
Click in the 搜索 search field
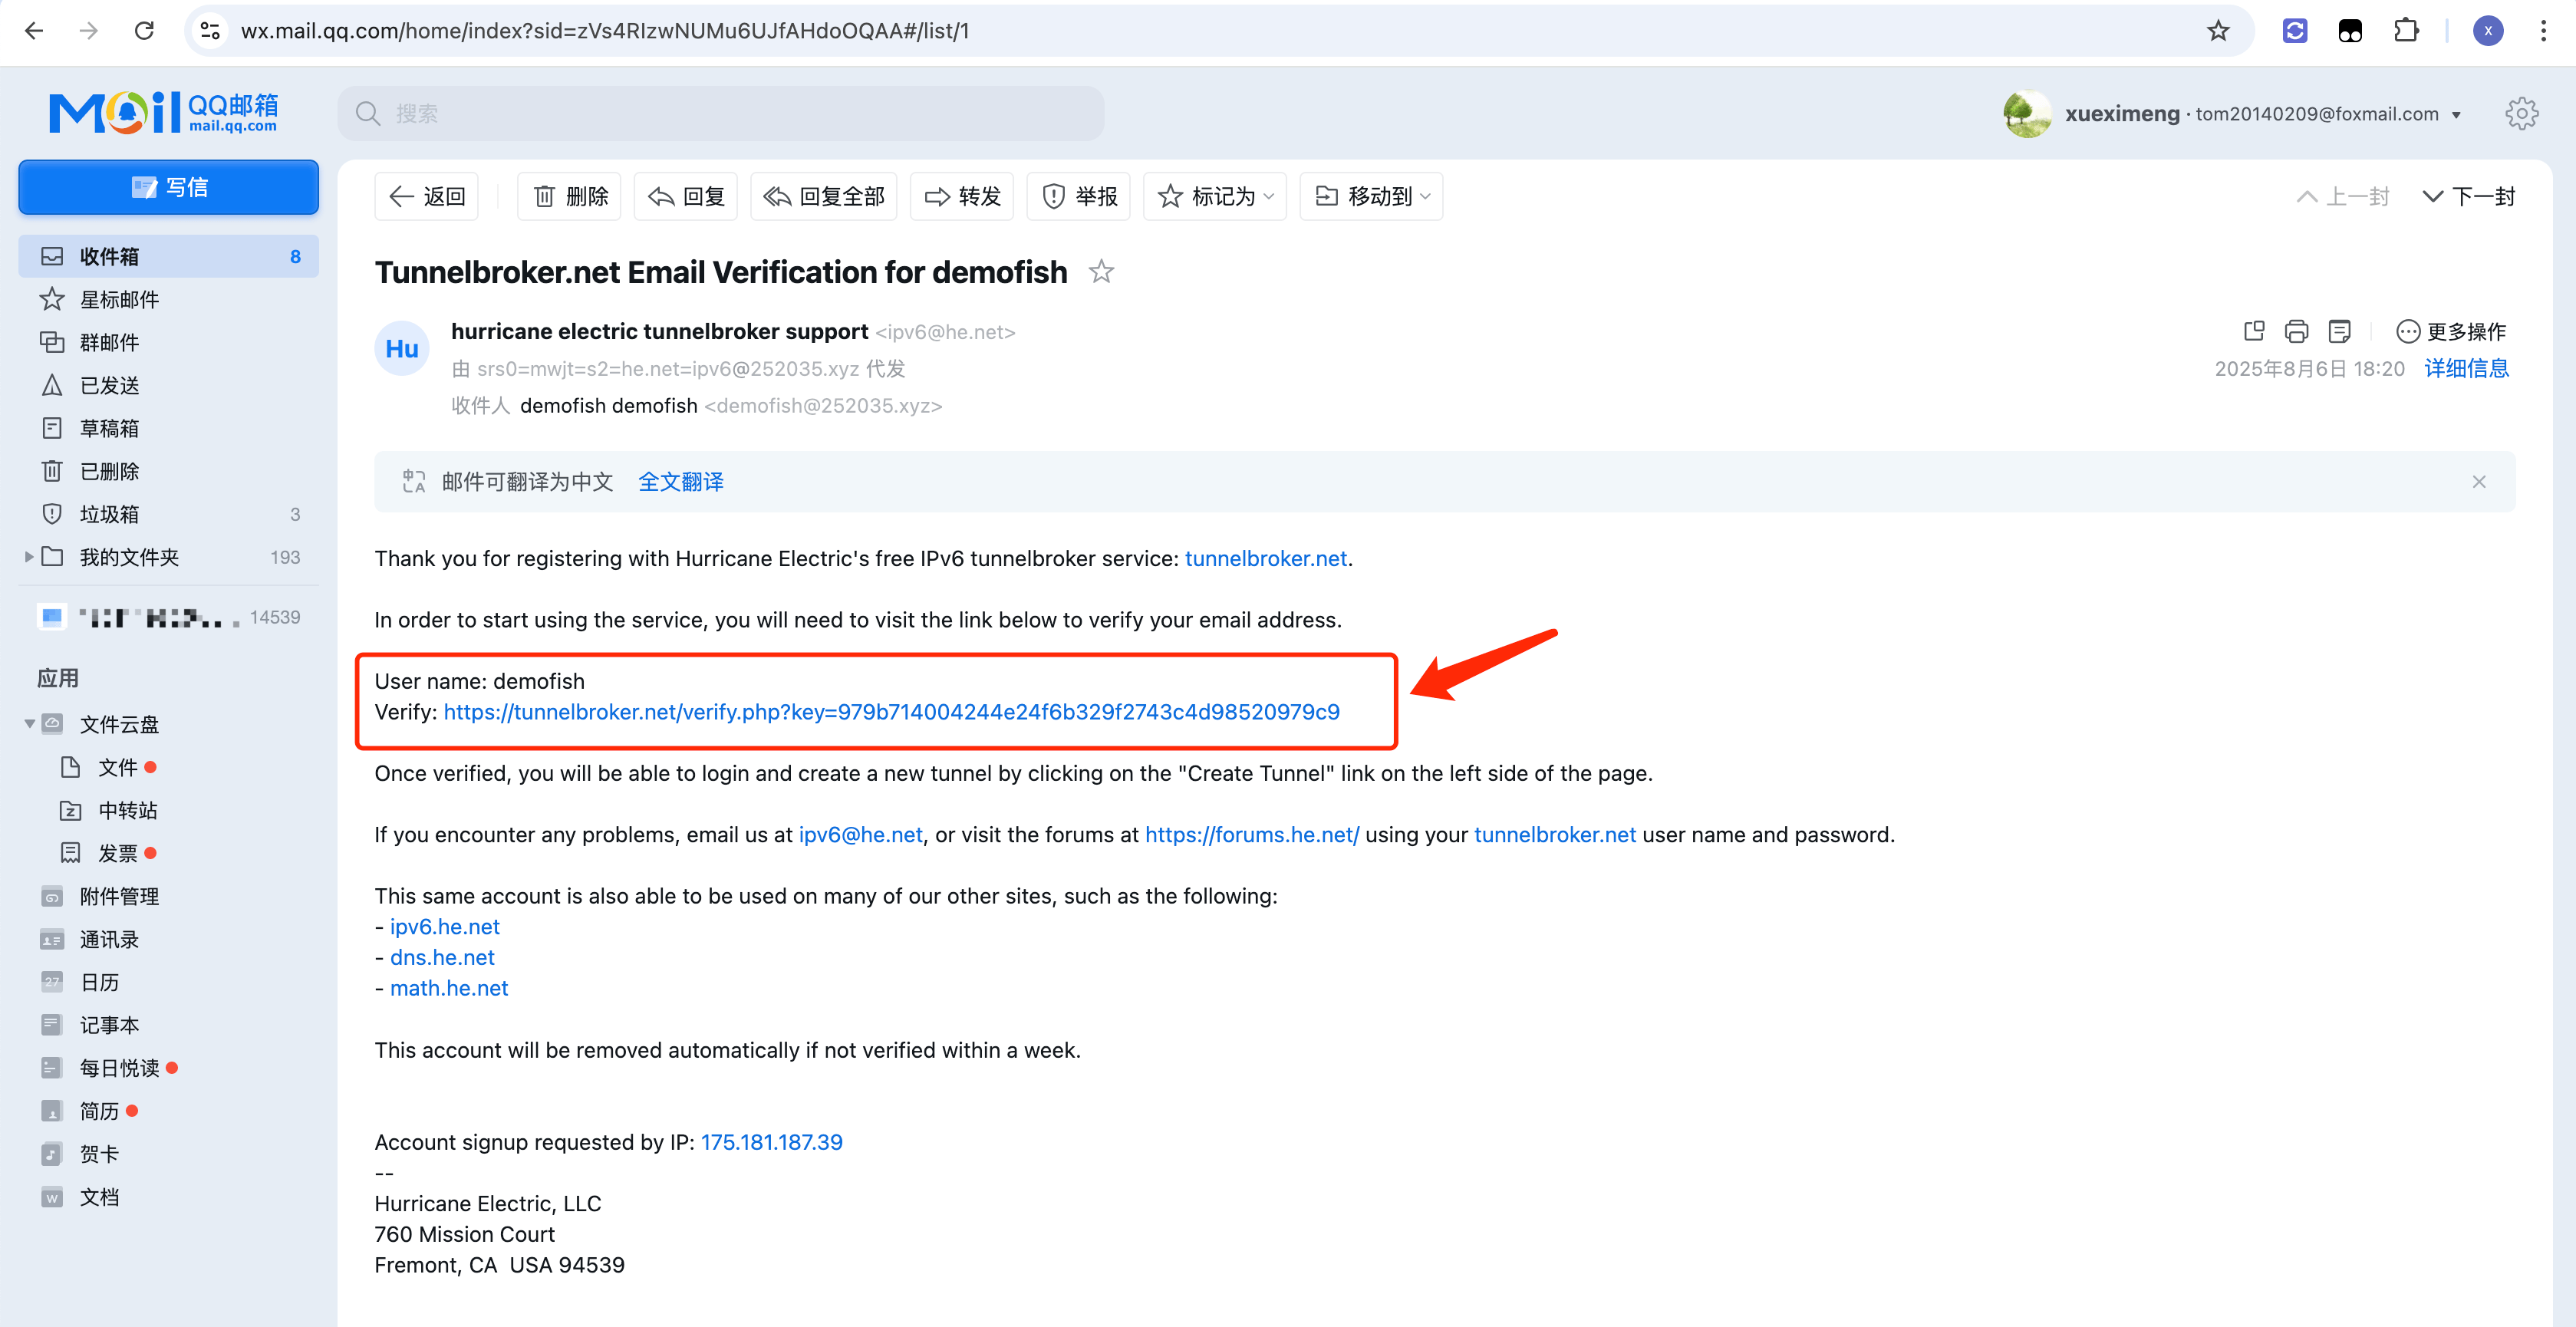[x=720, y=114]
